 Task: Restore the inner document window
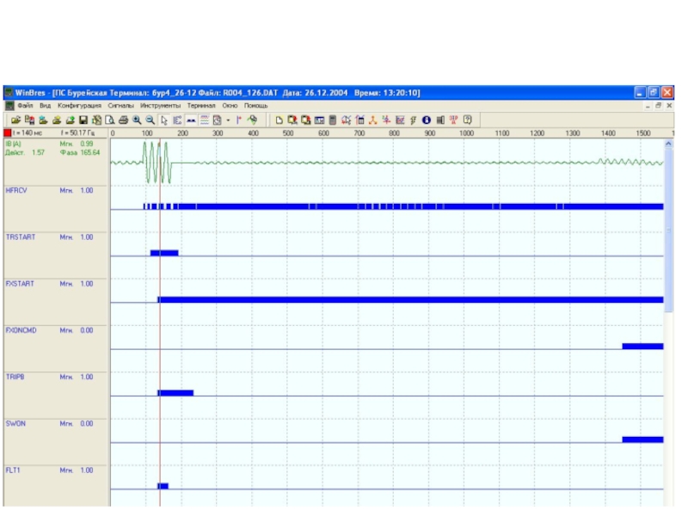[659, 106]
